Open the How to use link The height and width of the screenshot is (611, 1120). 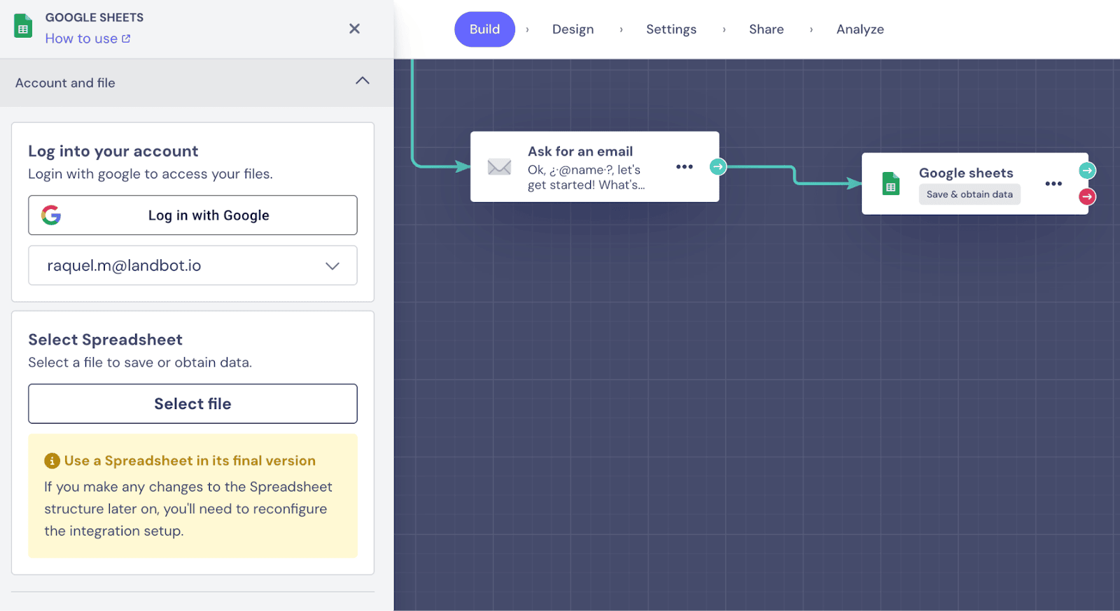(87, 38)
